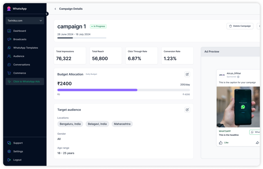Screen dimensions: 263x169
Task: Click the ad caption text
Action: pos(237,82)
